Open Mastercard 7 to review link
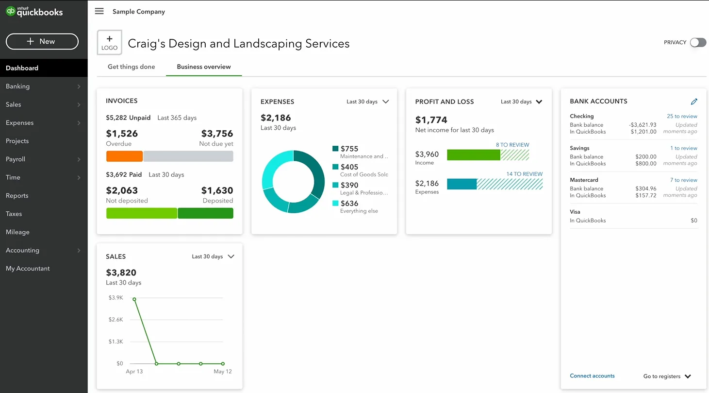 [684, 180]
